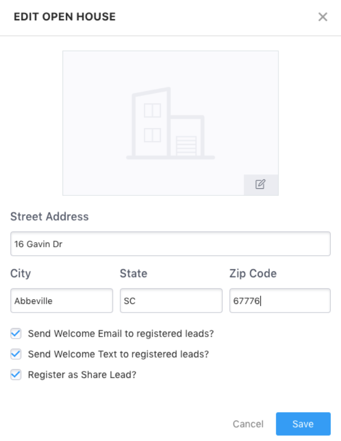Uncheck Send Welcome Email to registered leads
The image size is (341, 441).
16,333
